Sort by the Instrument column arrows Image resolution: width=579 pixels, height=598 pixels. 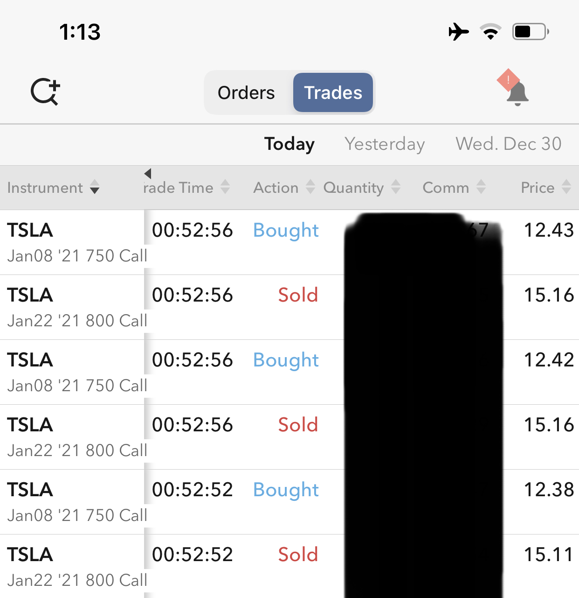[x=95, y=188]
